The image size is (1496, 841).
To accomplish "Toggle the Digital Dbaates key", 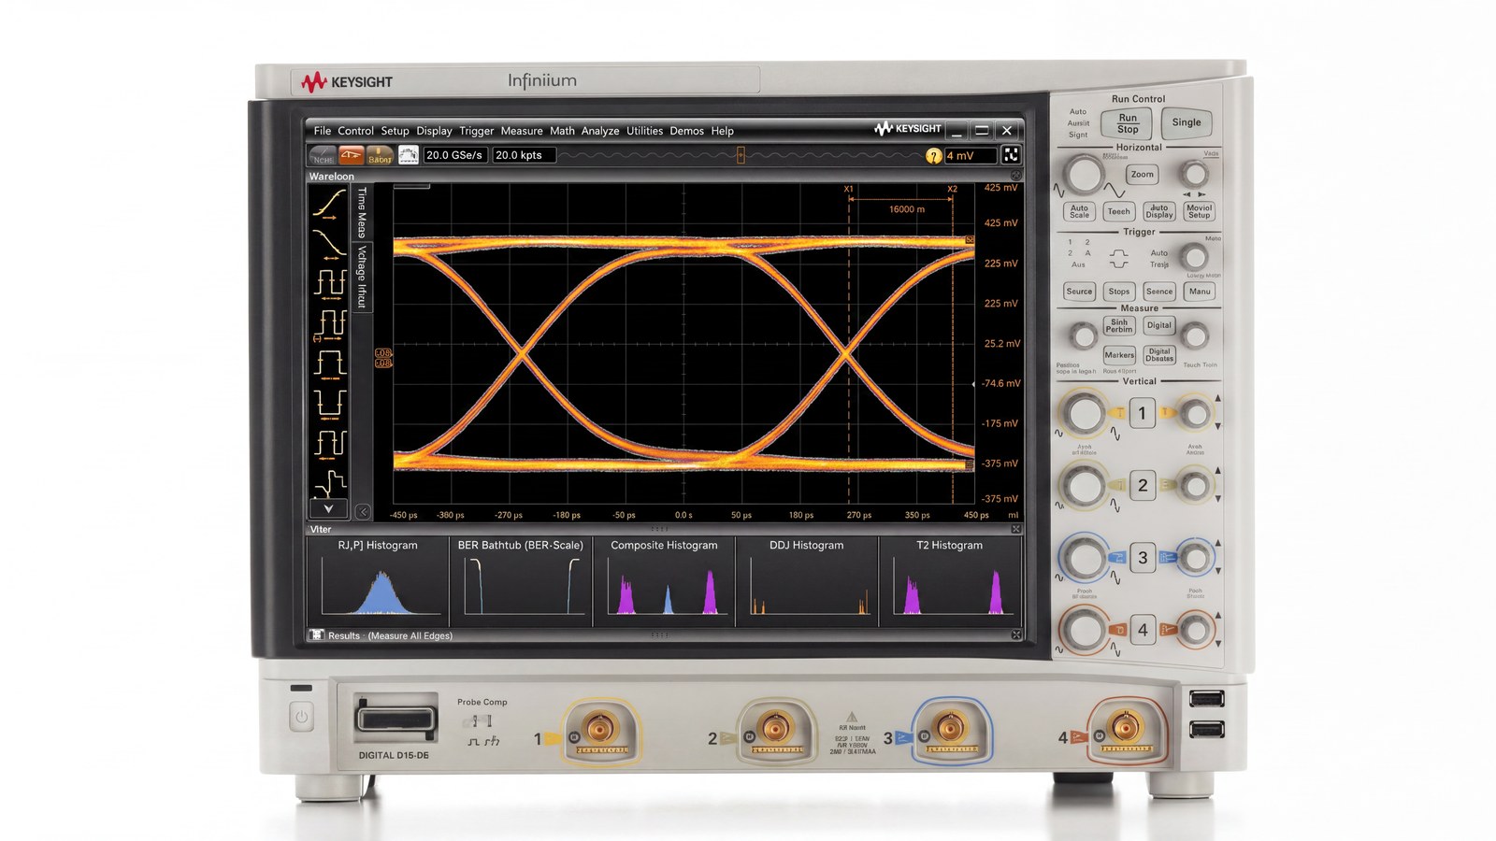I will pos(1159,355).
